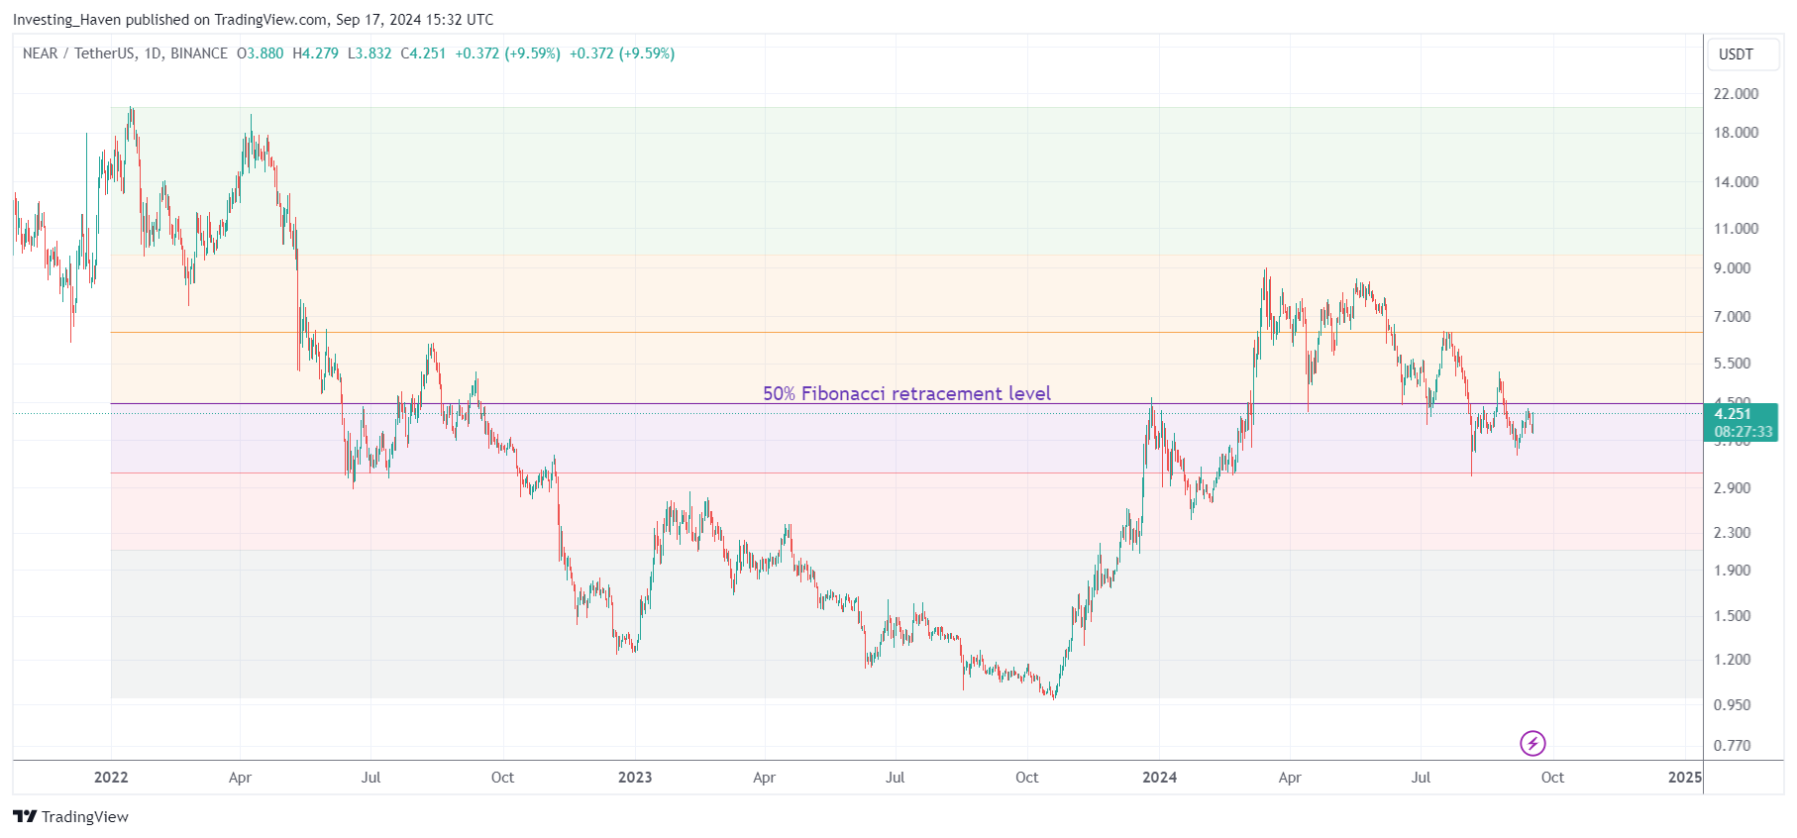Click the close value C4.251

[x=423, y=53]
